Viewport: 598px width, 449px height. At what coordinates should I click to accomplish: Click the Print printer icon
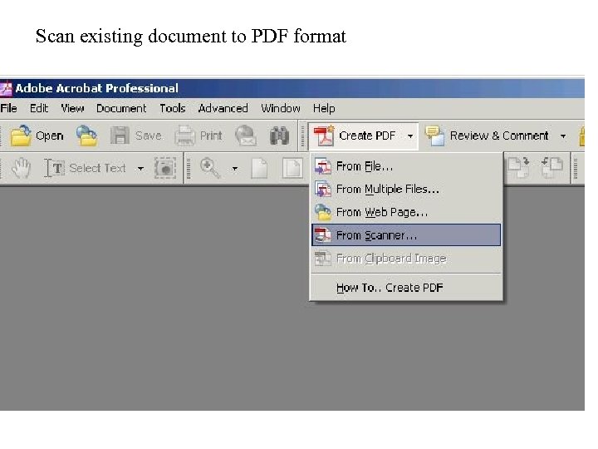185,136
